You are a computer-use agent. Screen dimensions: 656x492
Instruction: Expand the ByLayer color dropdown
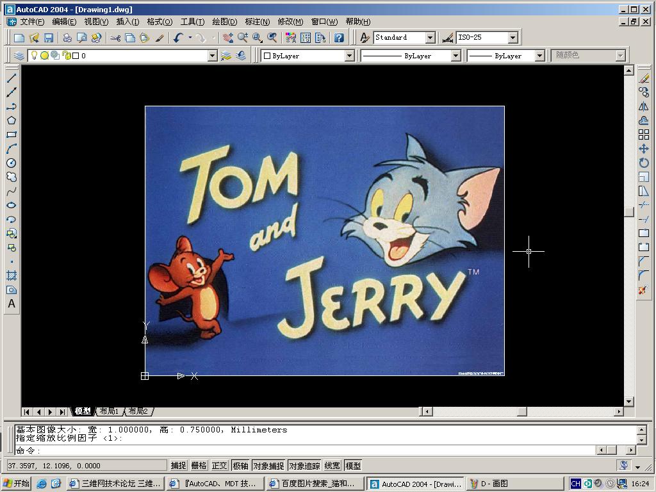(350, 56)
